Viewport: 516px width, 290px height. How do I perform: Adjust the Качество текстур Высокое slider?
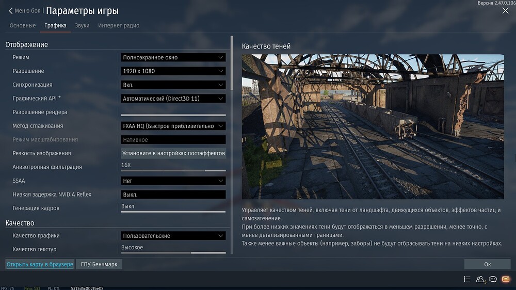[173, 253]
